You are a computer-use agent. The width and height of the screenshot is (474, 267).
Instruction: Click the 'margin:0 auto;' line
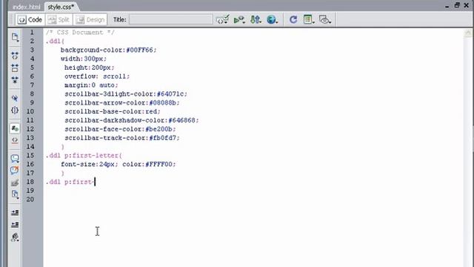[x=91, y=85]
